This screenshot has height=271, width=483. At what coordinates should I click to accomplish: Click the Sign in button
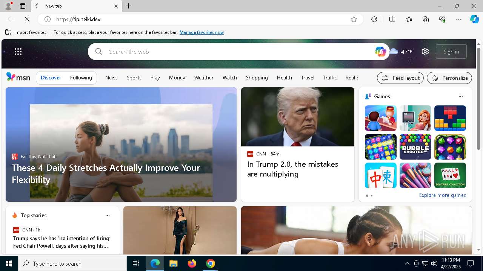[451, 52]
